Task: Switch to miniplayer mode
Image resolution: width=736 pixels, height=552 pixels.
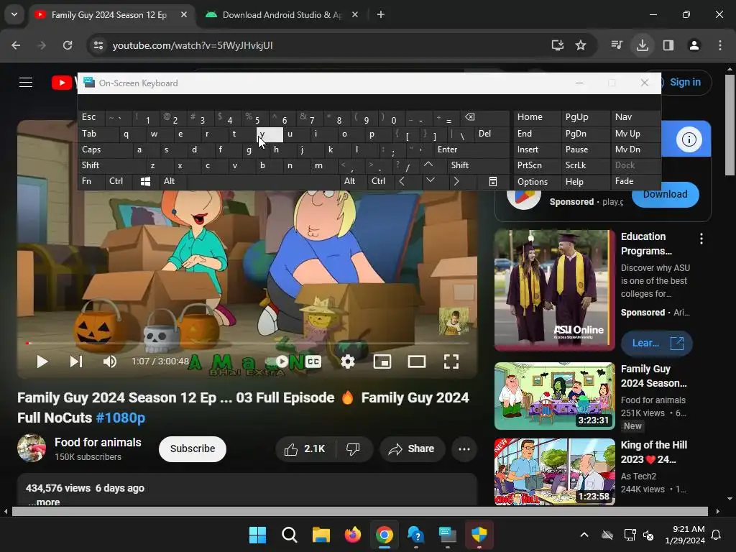Action: coord(382,362)
